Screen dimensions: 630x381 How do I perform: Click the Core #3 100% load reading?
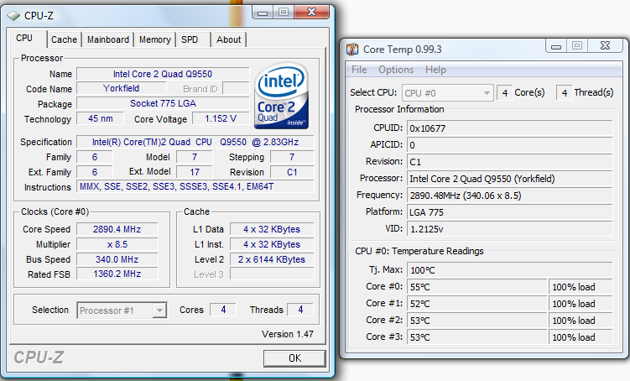tap(581, 337)
